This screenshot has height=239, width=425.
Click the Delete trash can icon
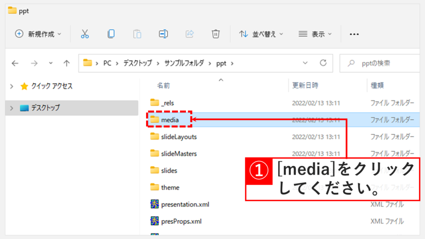tap(215, 34)
